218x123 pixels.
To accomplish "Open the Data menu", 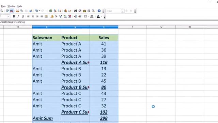I will click(x=3, y=6).
